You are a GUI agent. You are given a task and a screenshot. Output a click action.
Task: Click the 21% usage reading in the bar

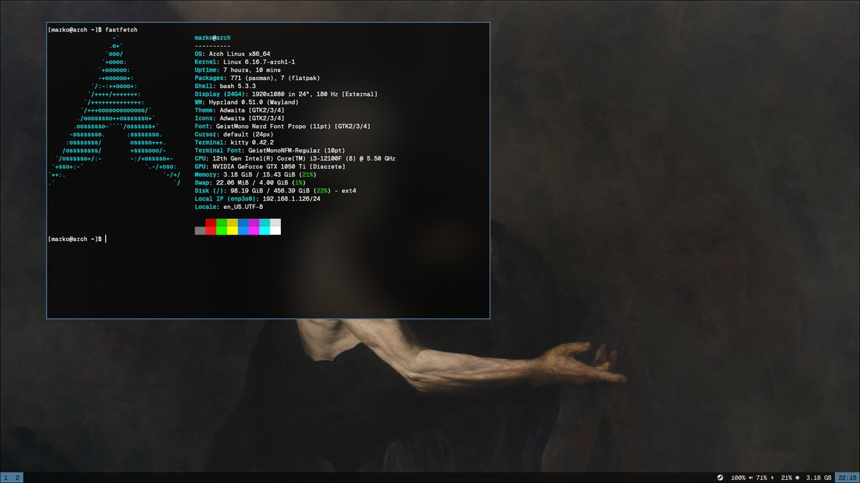tap(787, 477)
